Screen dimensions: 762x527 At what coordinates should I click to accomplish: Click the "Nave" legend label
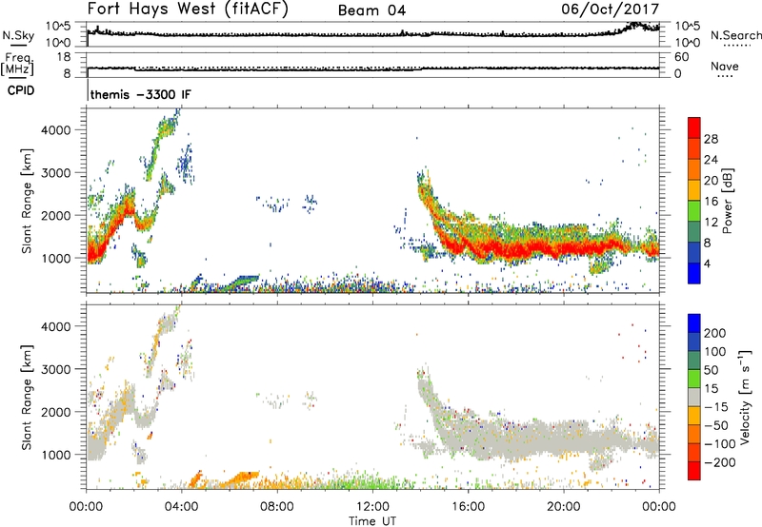[725, 66]
